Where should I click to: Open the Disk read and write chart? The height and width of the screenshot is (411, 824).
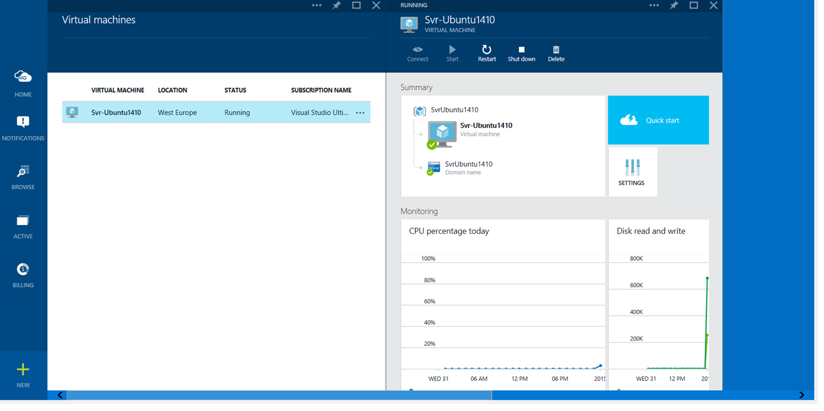pos(659,305)
